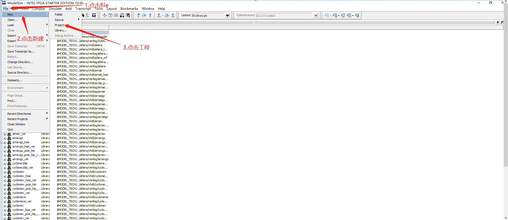Click the blue Step Over arrow icon
The image size is (508, 220).
point(144,15)
